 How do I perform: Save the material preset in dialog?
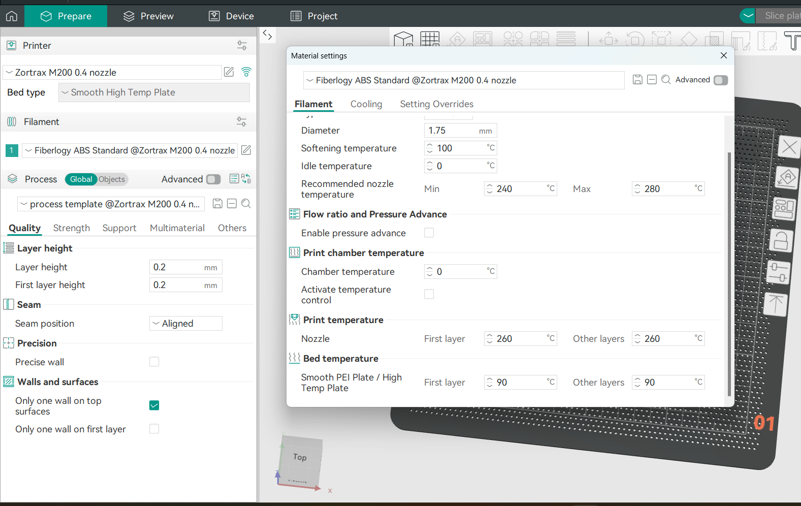tap(637, 80)
